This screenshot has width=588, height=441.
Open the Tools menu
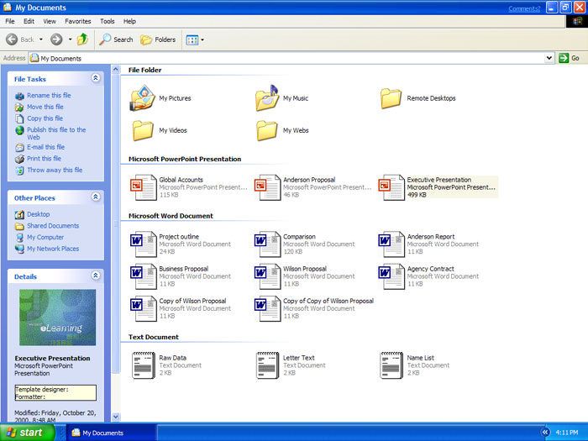coord(108,21)
